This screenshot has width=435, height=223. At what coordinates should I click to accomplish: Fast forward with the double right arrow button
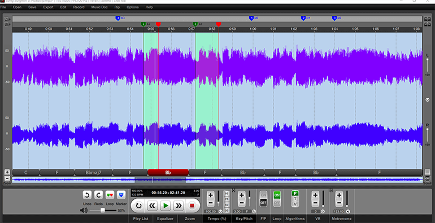click(x=179, y=206)
